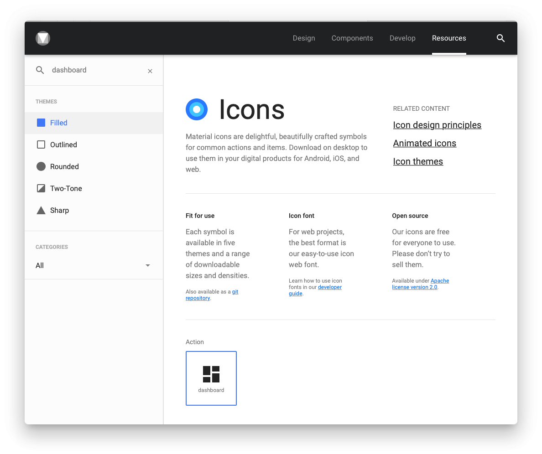Click the Rounded theme circle icon

point(41,166)
